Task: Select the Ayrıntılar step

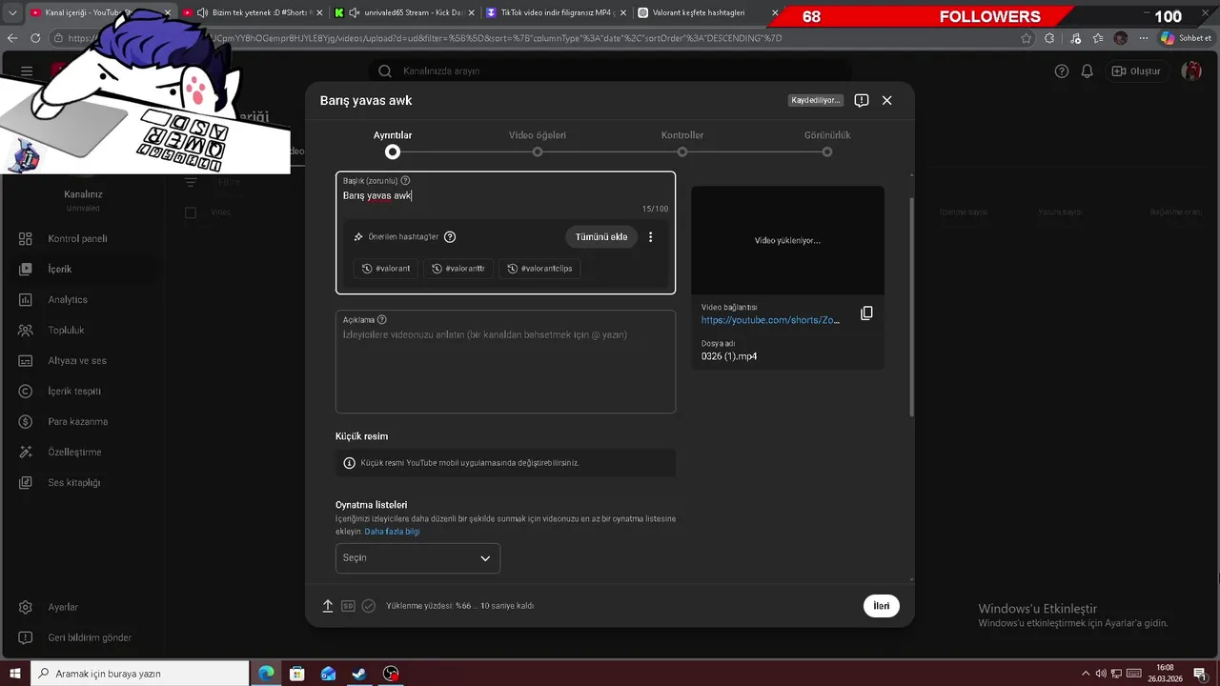Action: tap(393, 143)
